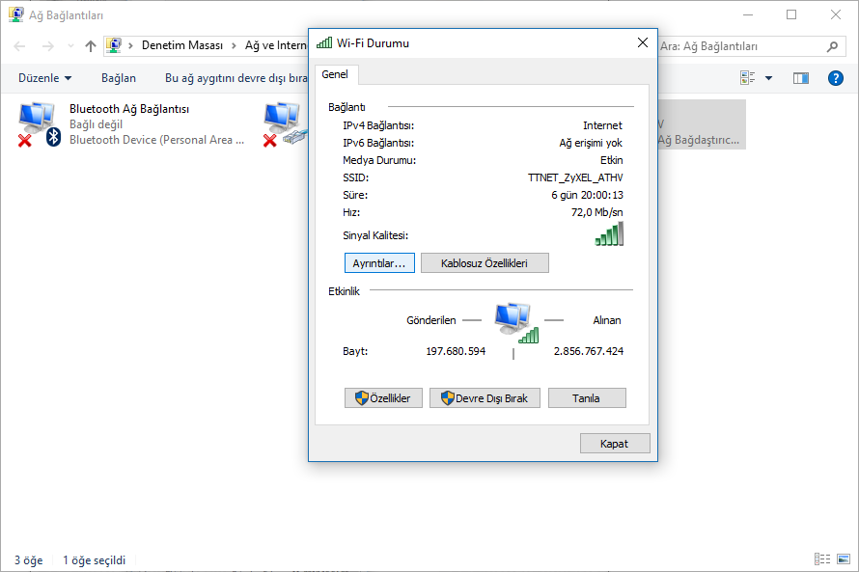Switch to the Genel tab
The image size is (859, 572).
tap(336, 74)
